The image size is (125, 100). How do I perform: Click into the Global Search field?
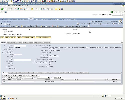tap(116, 15)
